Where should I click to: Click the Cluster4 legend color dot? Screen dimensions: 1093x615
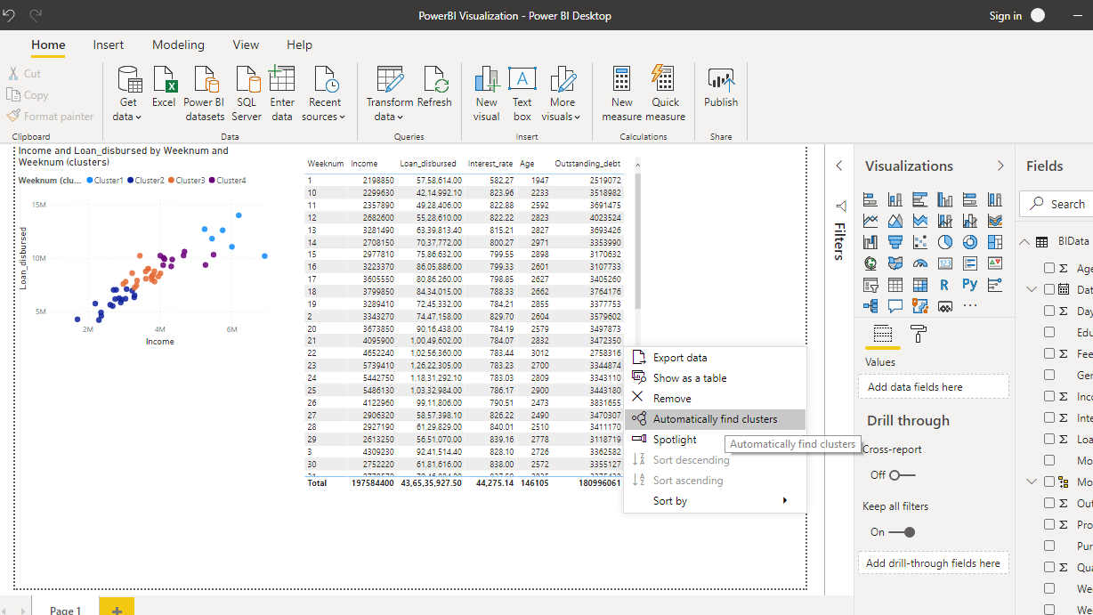212,181
